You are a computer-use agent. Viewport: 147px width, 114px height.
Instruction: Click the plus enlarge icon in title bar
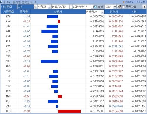[137, 2]
